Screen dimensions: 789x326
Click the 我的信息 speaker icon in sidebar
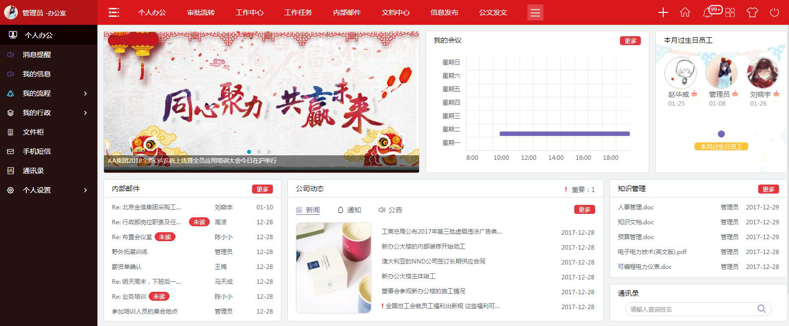point(10,74)
